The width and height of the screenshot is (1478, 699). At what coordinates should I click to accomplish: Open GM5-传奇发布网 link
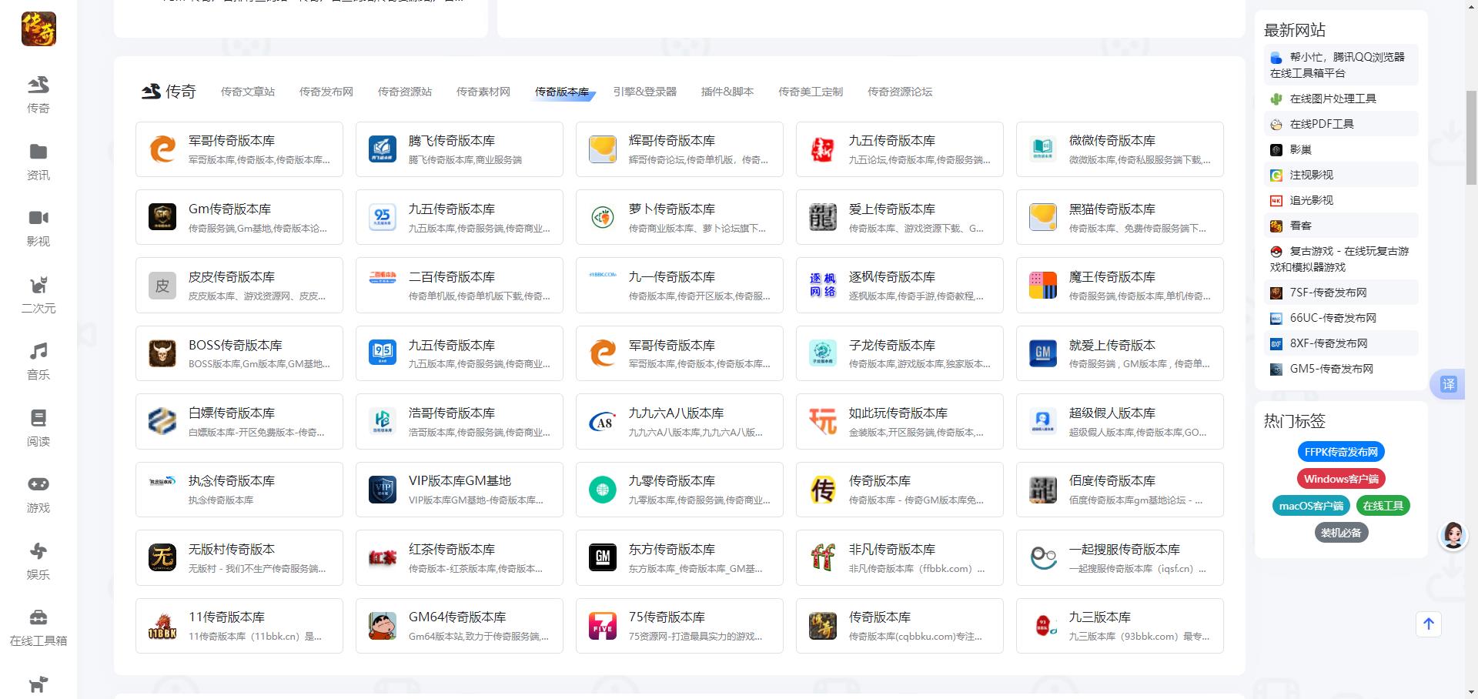click(1341, 369)
